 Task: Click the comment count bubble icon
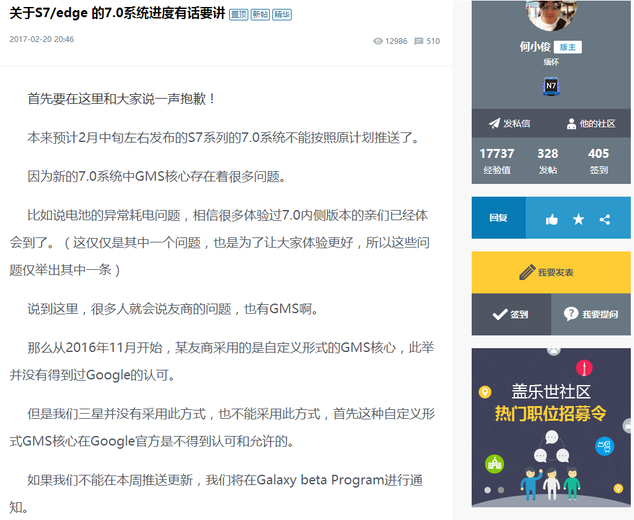(x=419, y=41)
